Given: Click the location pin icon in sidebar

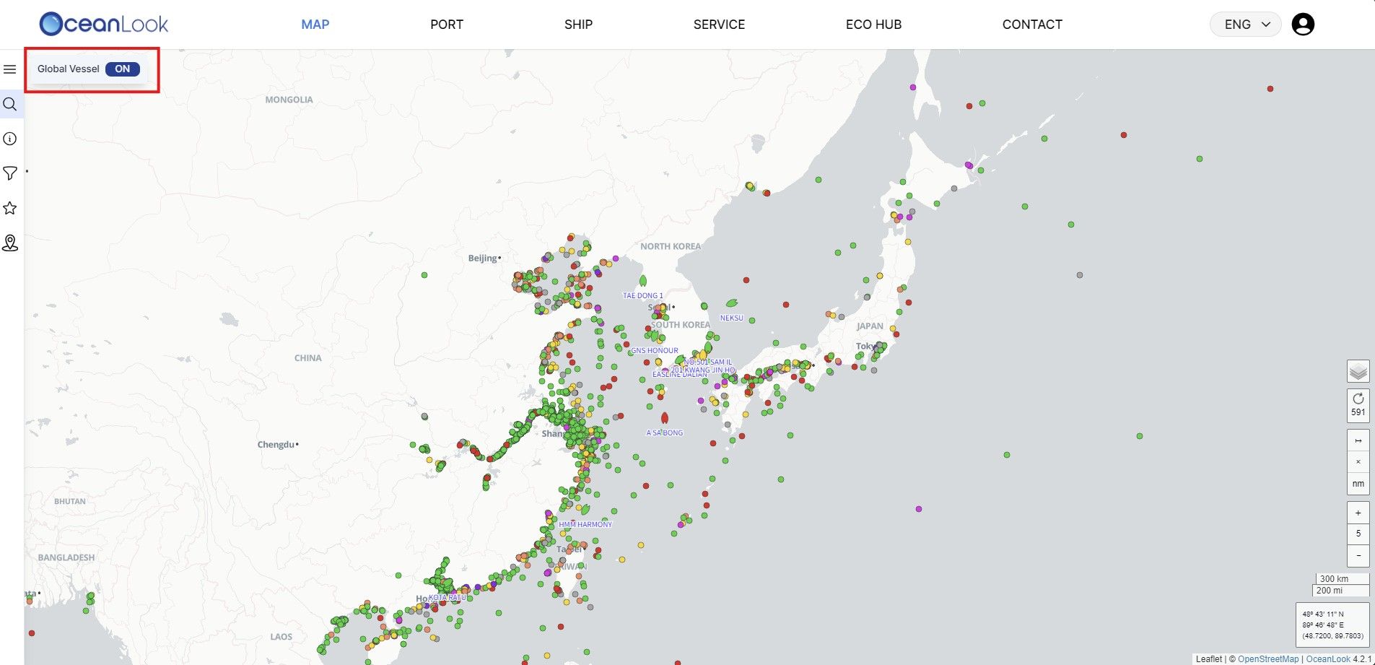Looking at the screenshot, I should coord(10,243).
